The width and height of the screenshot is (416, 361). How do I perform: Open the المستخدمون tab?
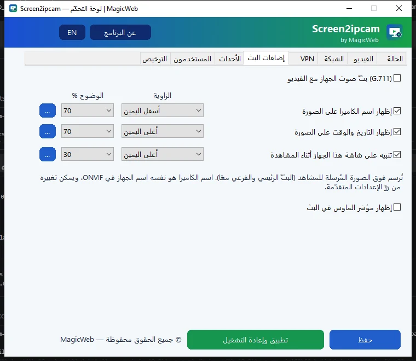click(x=192, y=59)
